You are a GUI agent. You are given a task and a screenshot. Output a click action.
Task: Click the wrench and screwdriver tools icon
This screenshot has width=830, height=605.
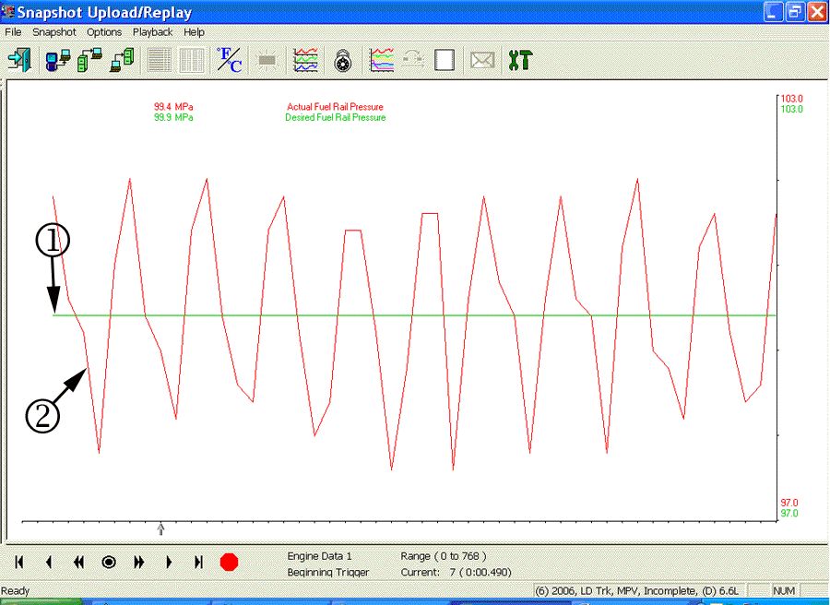coord(520,61)
